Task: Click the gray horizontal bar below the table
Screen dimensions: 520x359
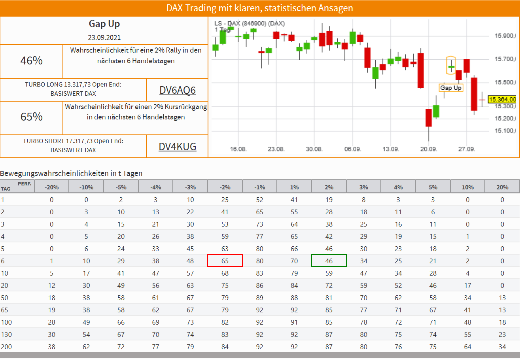Action: (x=260, y=355)
